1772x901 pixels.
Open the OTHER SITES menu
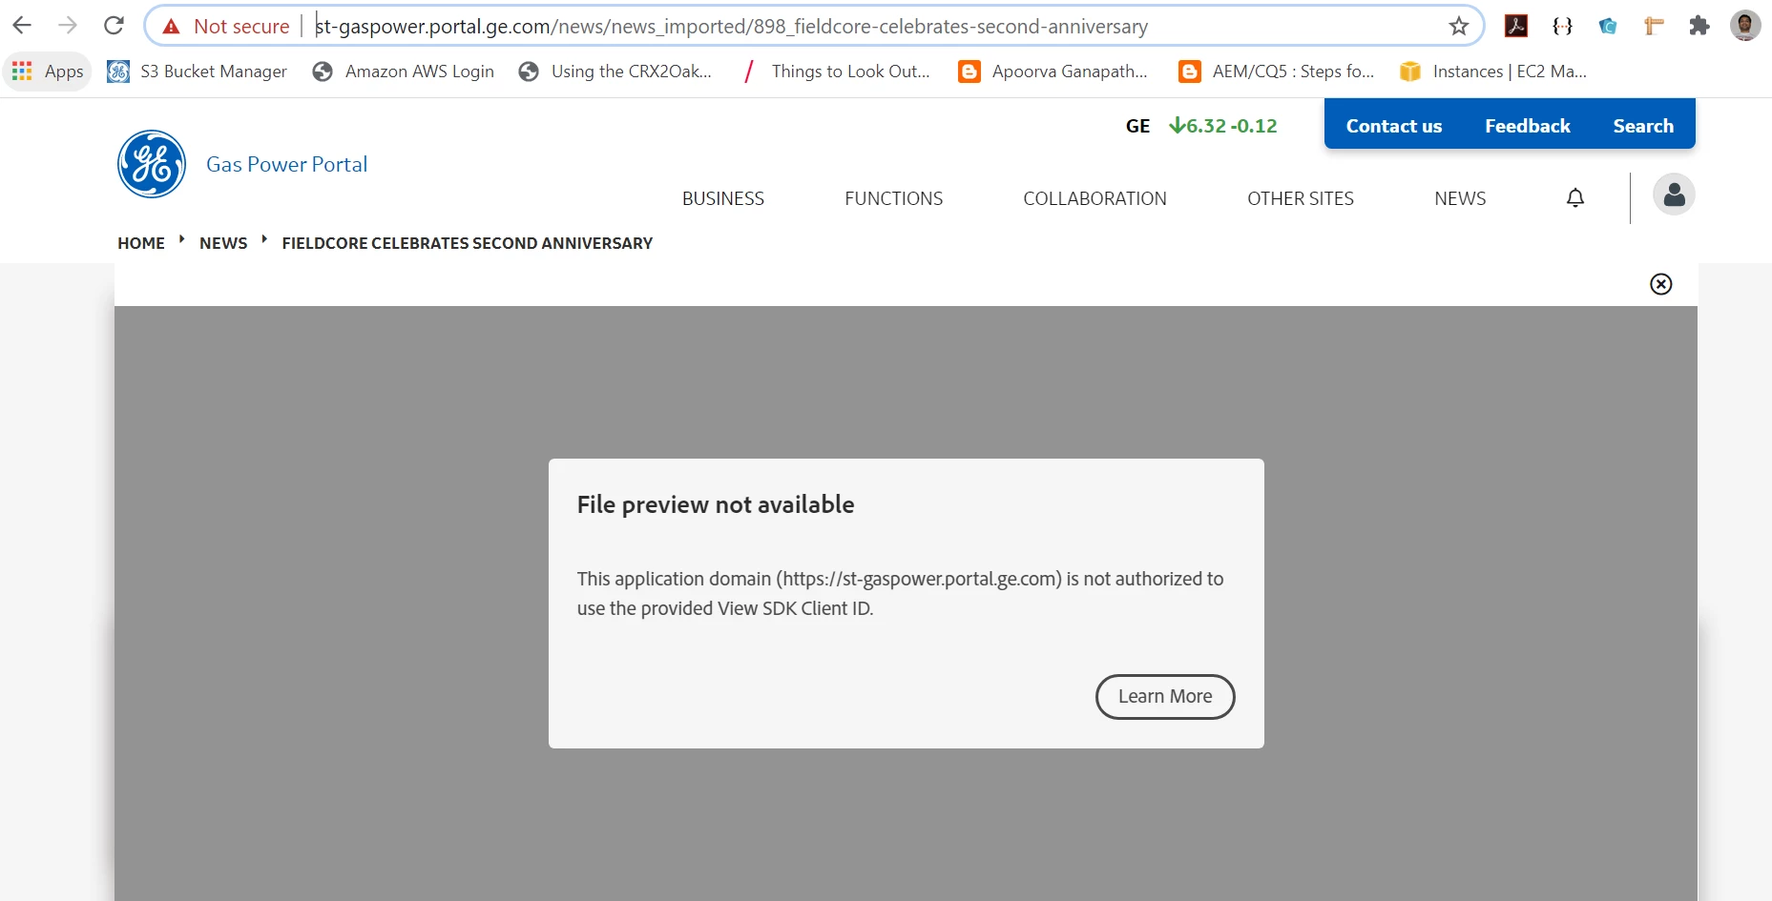[x=1300, y=198]
